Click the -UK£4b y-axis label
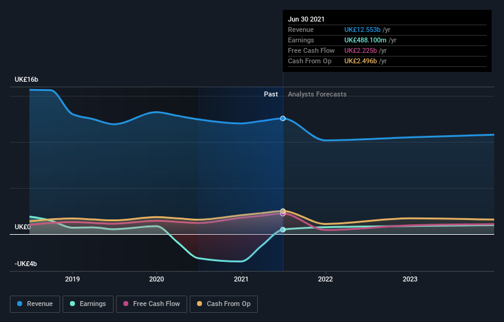The image size is (504, 322). point(26,264)
